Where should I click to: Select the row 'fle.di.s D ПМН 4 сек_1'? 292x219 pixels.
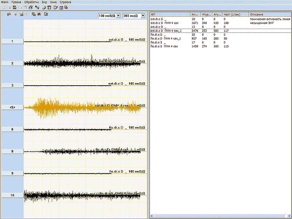tap(221, 38)
